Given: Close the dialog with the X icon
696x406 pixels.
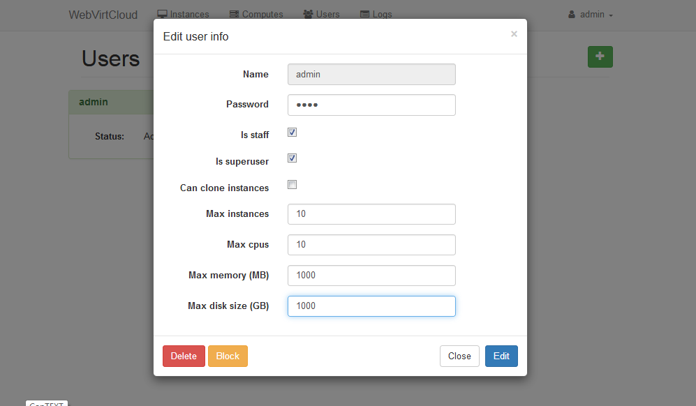Looking at the screenshot, I should (514, 34).
